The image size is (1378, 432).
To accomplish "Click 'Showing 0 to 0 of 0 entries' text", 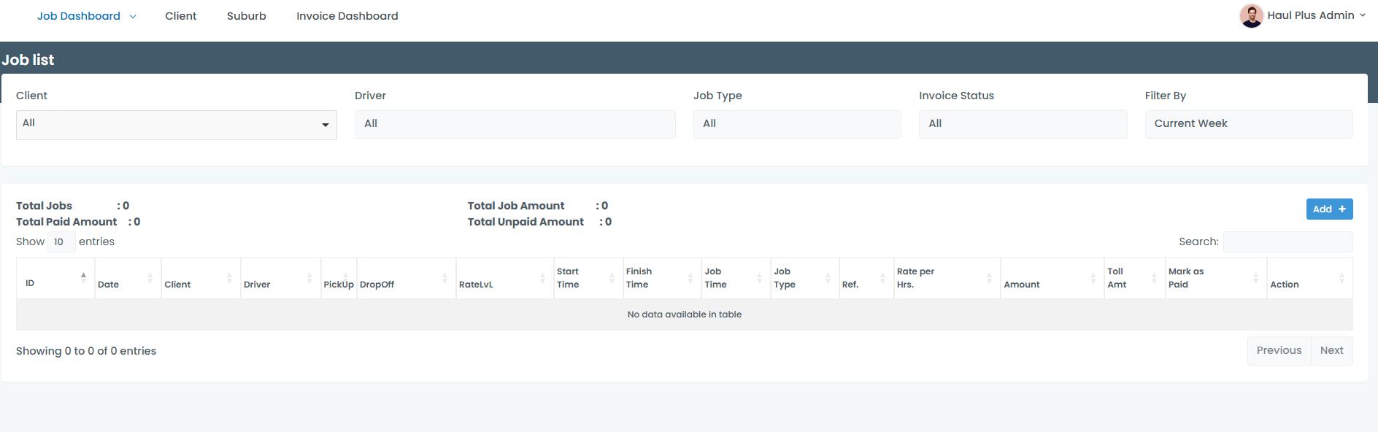I will pos(86,351).
